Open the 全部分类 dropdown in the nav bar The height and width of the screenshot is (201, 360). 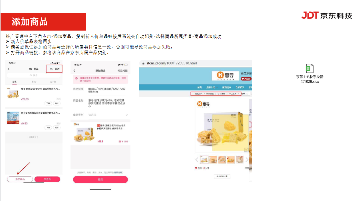click(x=212, y=87)
